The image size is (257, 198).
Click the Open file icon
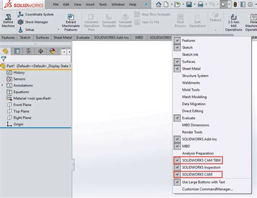(x=177, y=4)
